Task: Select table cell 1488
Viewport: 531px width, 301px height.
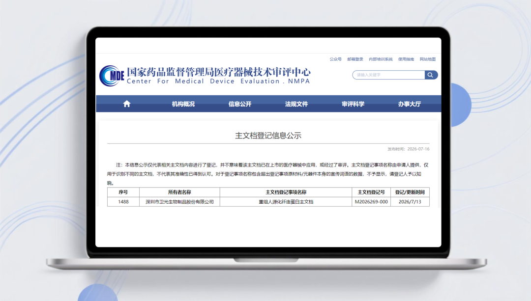Action: [x=123, y=202]
